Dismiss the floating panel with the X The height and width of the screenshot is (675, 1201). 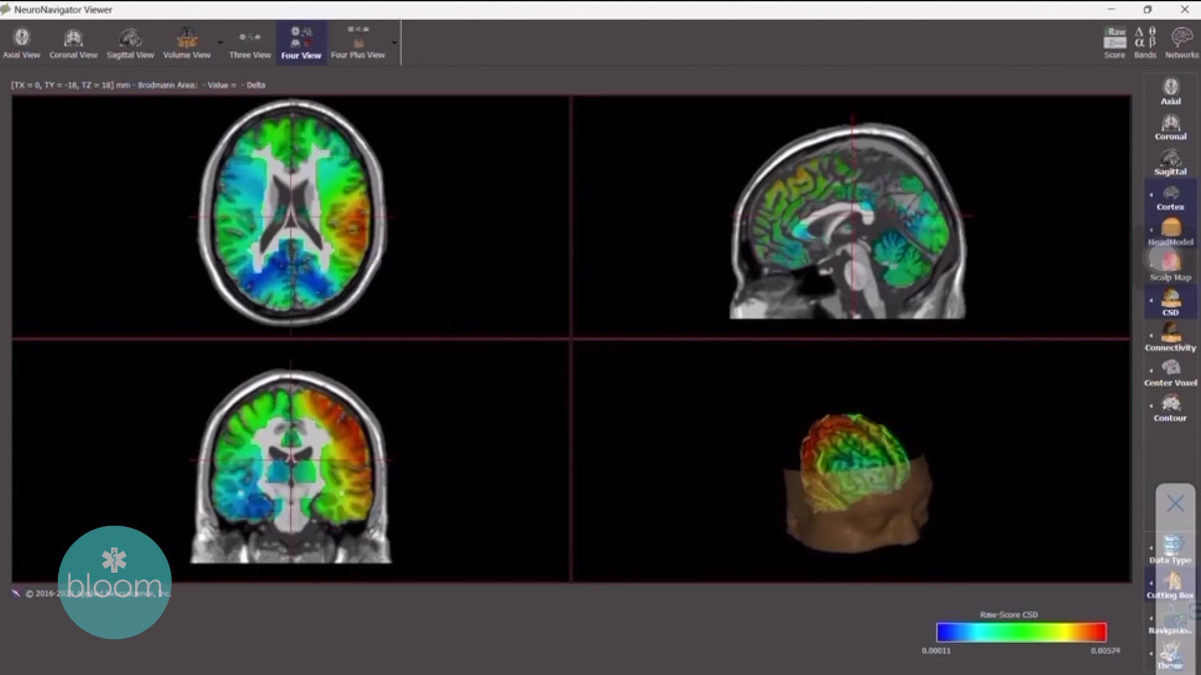pyautogui.click(x=1175, y=504)
